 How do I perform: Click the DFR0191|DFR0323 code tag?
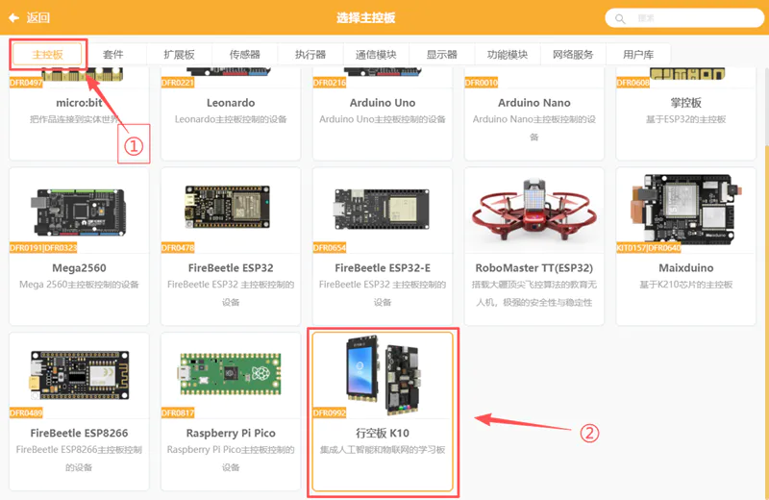[43, 248]
